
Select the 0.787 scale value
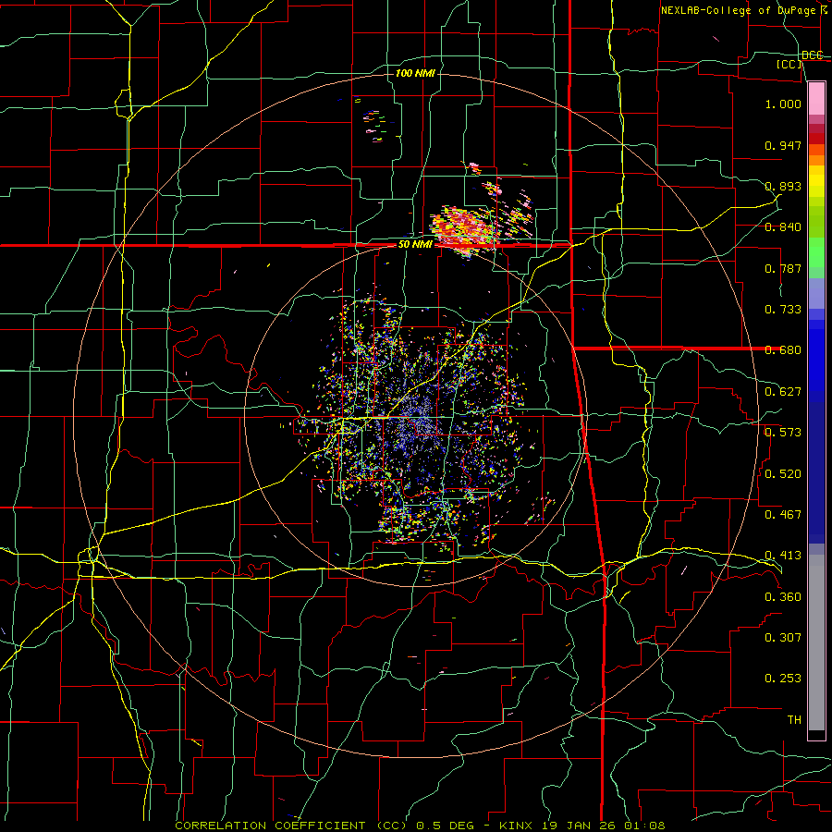point(783,268)
